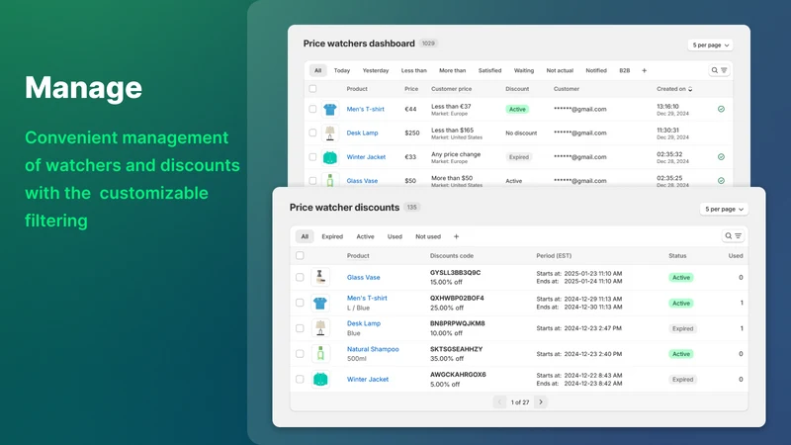791x445 pixels.
Task: Go to previous page of discounts
Action: [x=499, y=402]
